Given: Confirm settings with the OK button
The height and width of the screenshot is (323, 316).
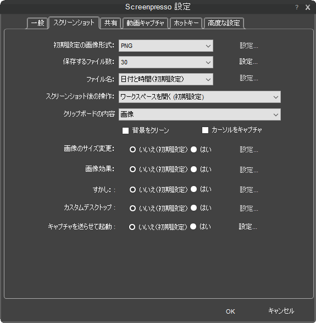Looking at the screenshot, I should [230, 311].
